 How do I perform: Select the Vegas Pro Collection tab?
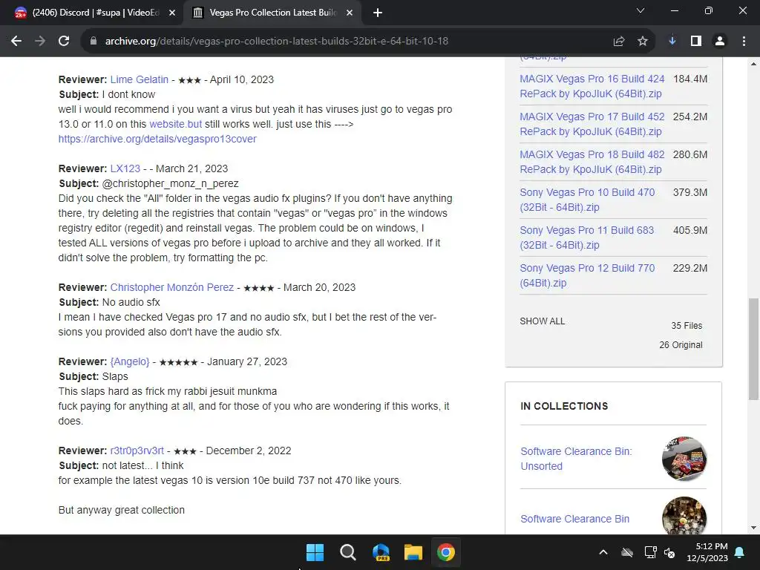click(272, 13)
